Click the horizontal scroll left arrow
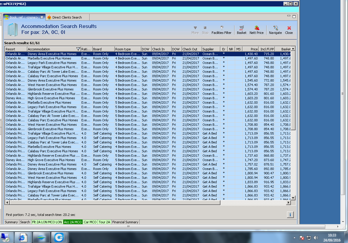The image size is (348, 243). click(7, 202)
